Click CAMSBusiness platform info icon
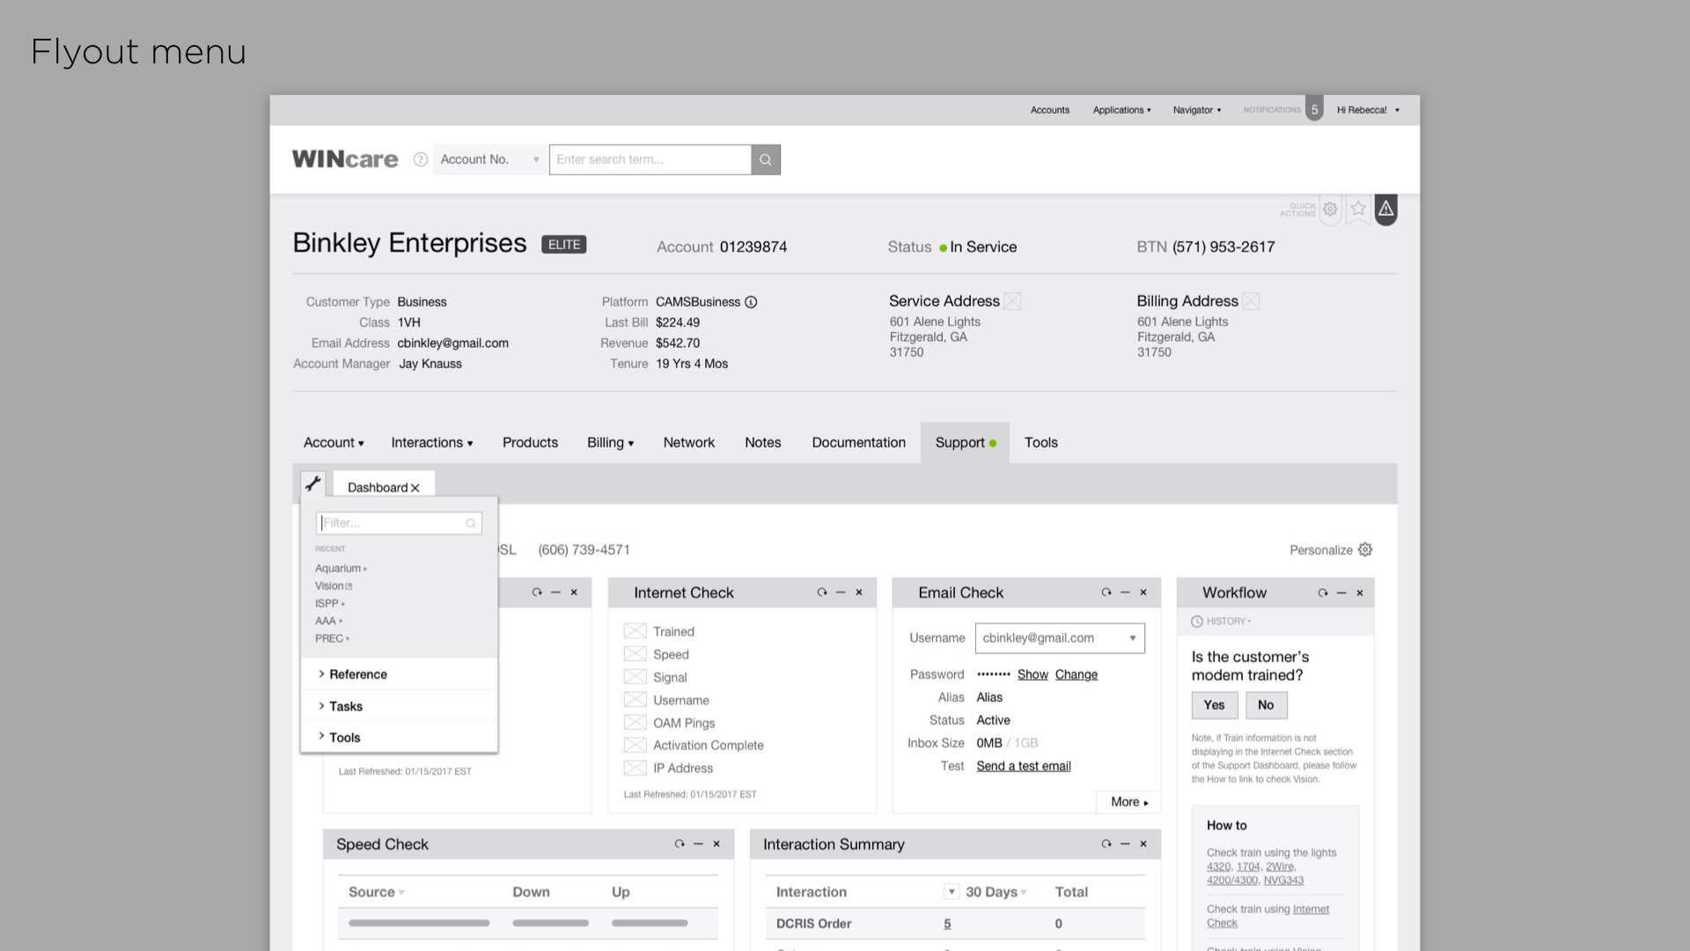Image resolution: width=1690 pixels, height=951 pixels. [751, 302]
